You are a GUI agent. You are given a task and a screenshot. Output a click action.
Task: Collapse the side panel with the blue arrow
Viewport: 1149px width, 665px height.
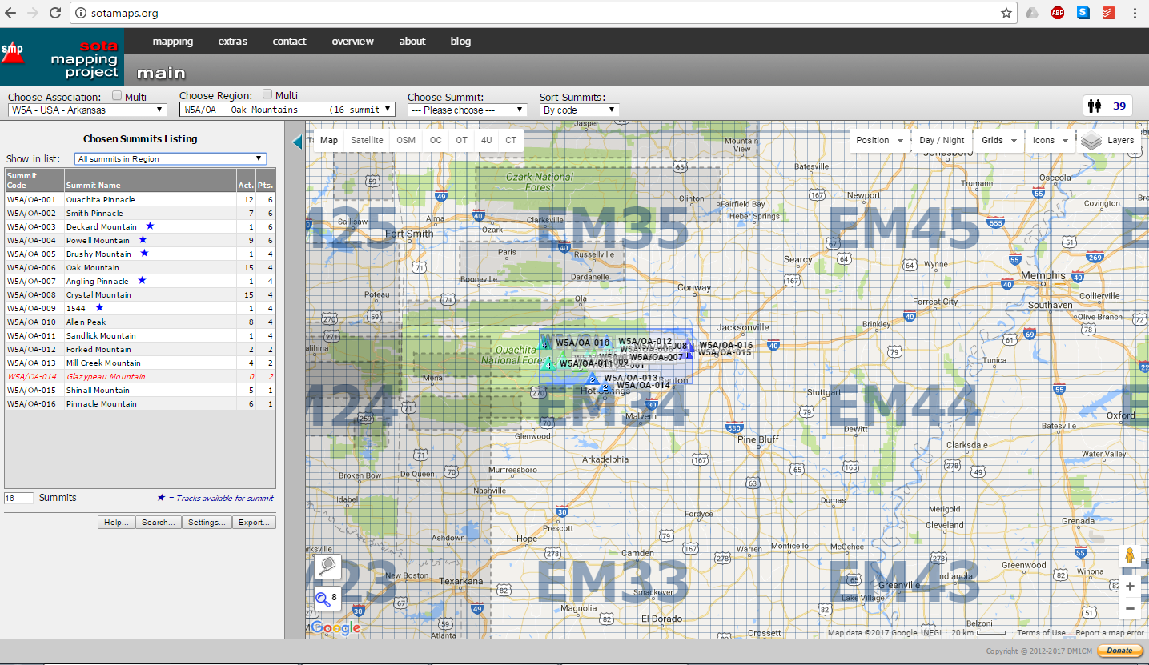click(297, 142)
